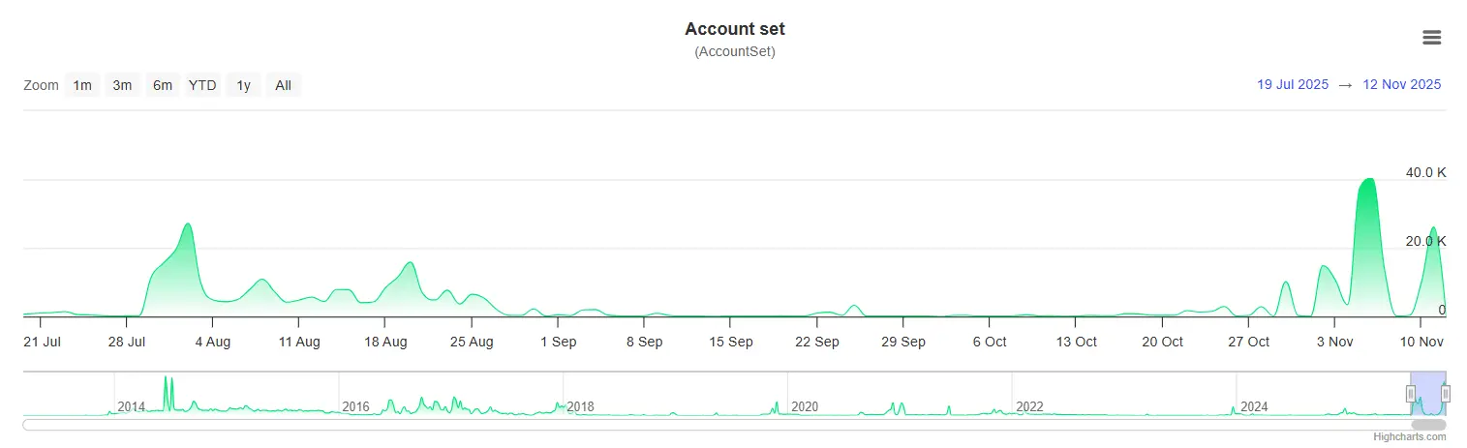Choose the 6m zoom range
The image size is (1467, 448).
coord(162,85)
